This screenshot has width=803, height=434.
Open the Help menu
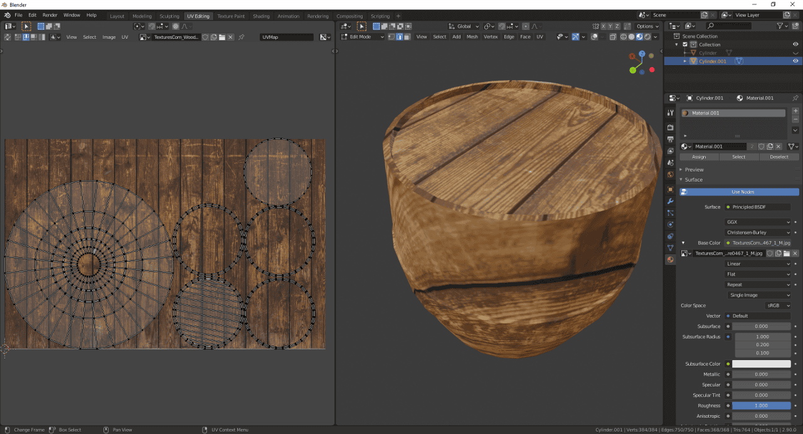pyautogui.click(x=91, y=16)
